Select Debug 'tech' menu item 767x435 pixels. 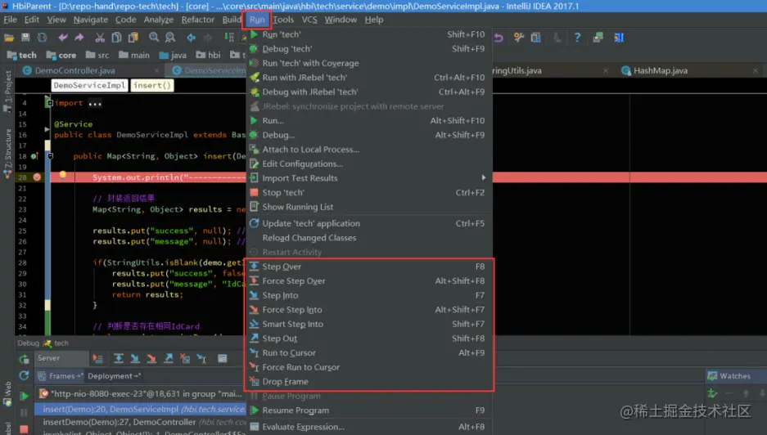pos(369,49)
